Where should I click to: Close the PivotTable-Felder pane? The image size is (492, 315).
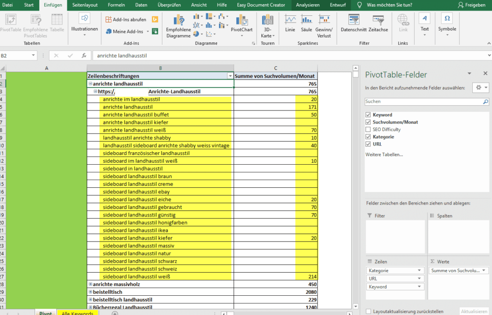tap(485, 73)
